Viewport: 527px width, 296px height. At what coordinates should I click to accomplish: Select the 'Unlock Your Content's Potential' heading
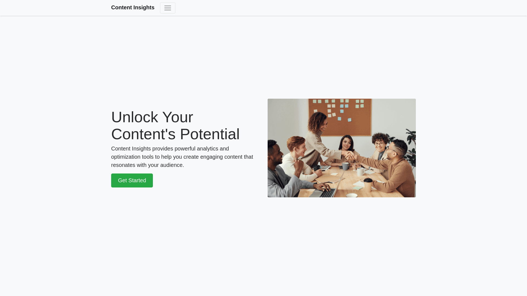pos(175,126)
